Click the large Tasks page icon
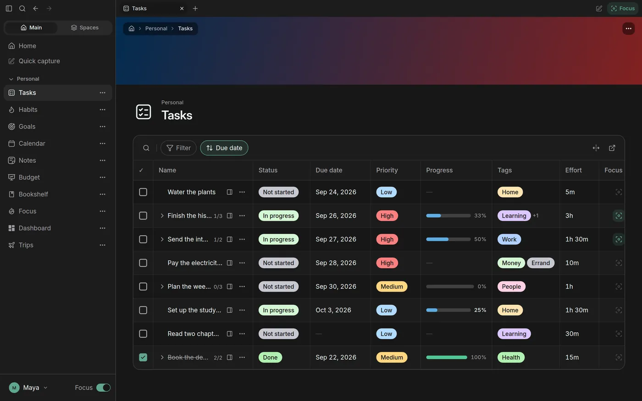642x401 pixels. [x=144, y=112]
